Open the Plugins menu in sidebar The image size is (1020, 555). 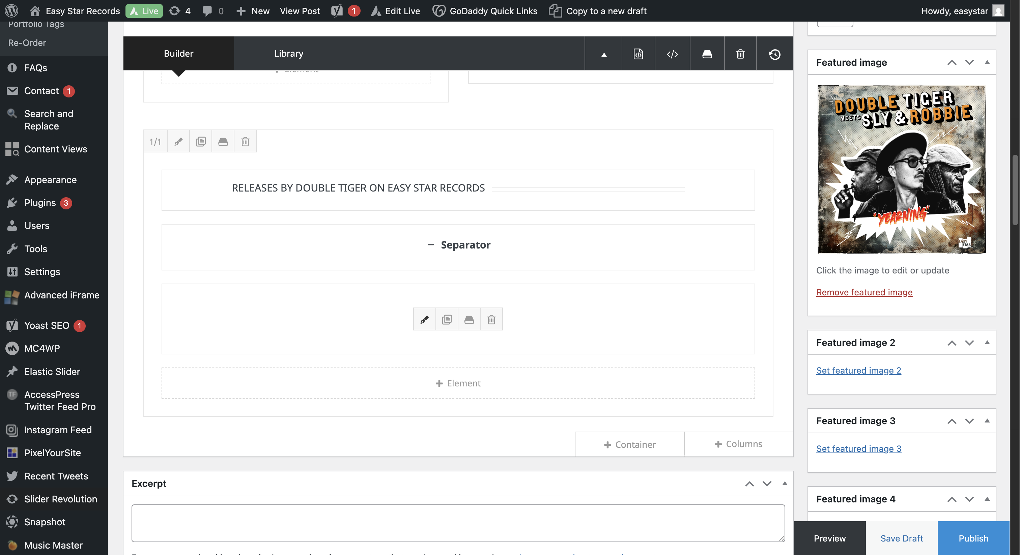(x=39, y=203)
